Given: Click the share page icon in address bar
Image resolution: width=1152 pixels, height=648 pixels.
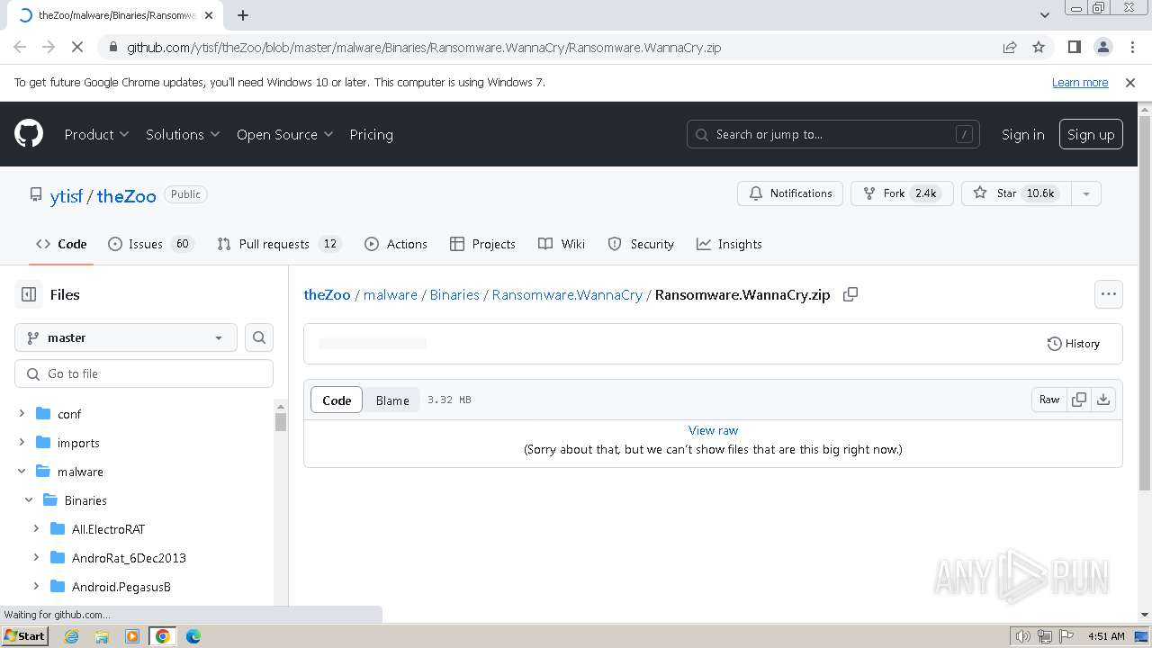Looking at the screenshot, I should tap(1010, 47).
